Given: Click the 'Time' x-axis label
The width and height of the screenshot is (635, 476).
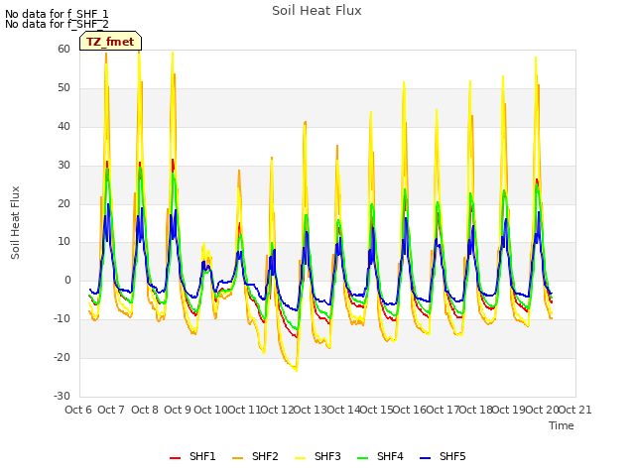Looking at the screenshot, I should 562,425.
